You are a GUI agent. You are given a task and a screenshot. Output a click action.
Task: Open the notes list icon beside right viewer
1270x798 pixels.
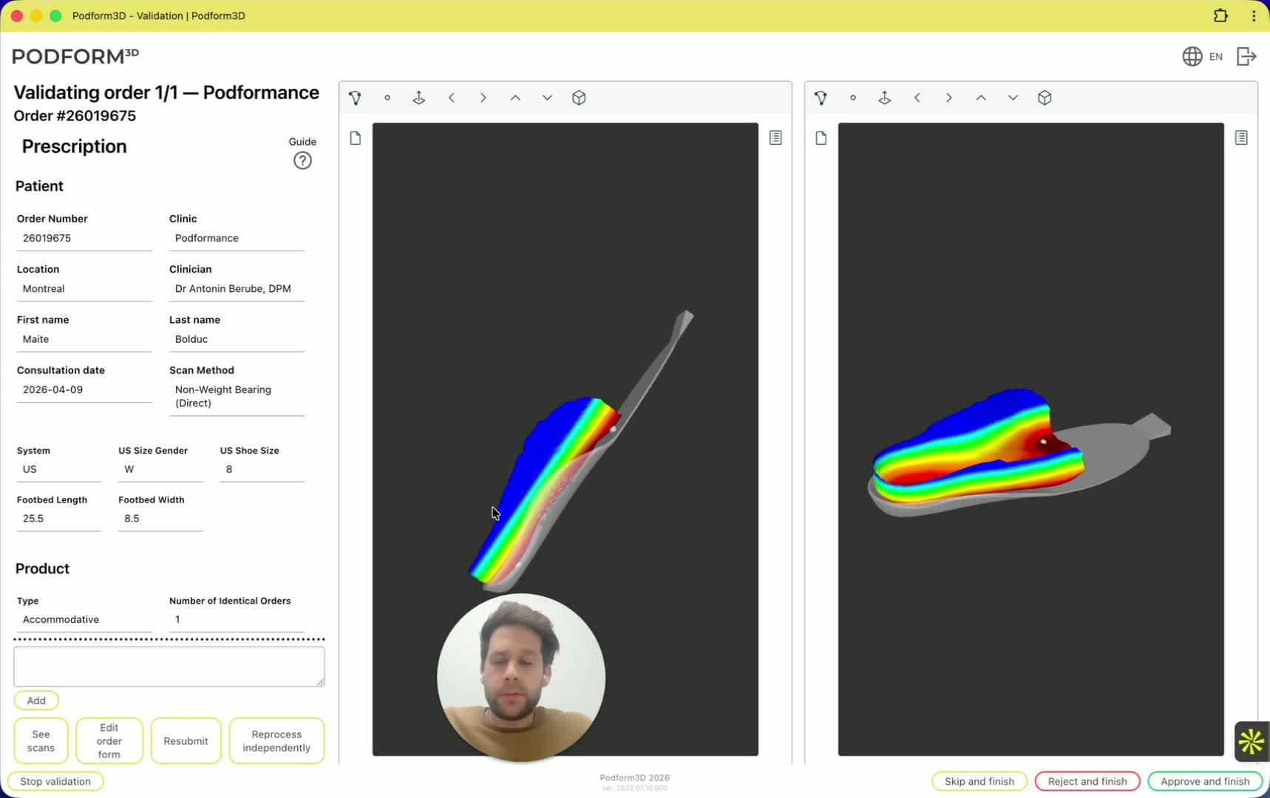click(x=1241, y=137)
